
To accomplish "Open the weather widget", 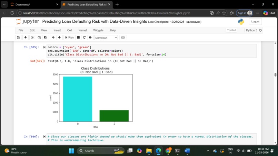I will point(16,151).
